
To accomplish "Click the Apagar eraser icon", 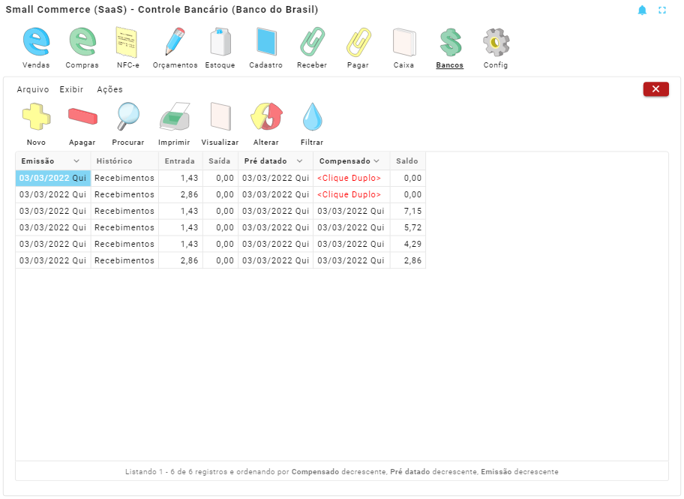I will click(82, 118).
